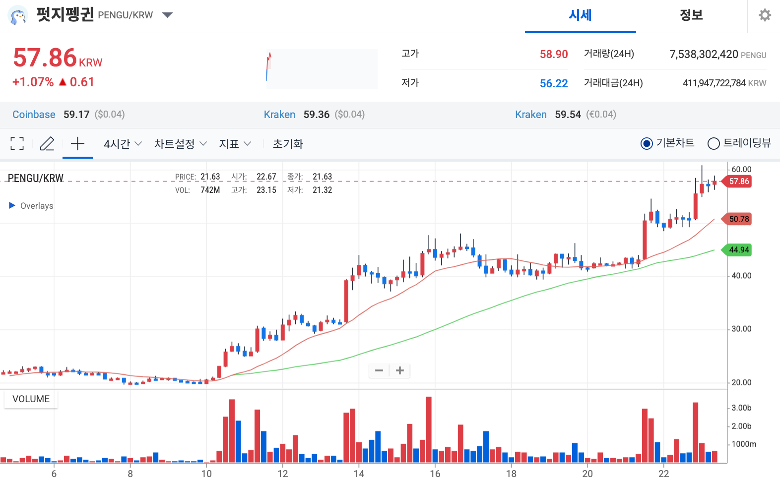Click the VOL 742M readout
780x484 pixels.
click(x=197, y=190)
